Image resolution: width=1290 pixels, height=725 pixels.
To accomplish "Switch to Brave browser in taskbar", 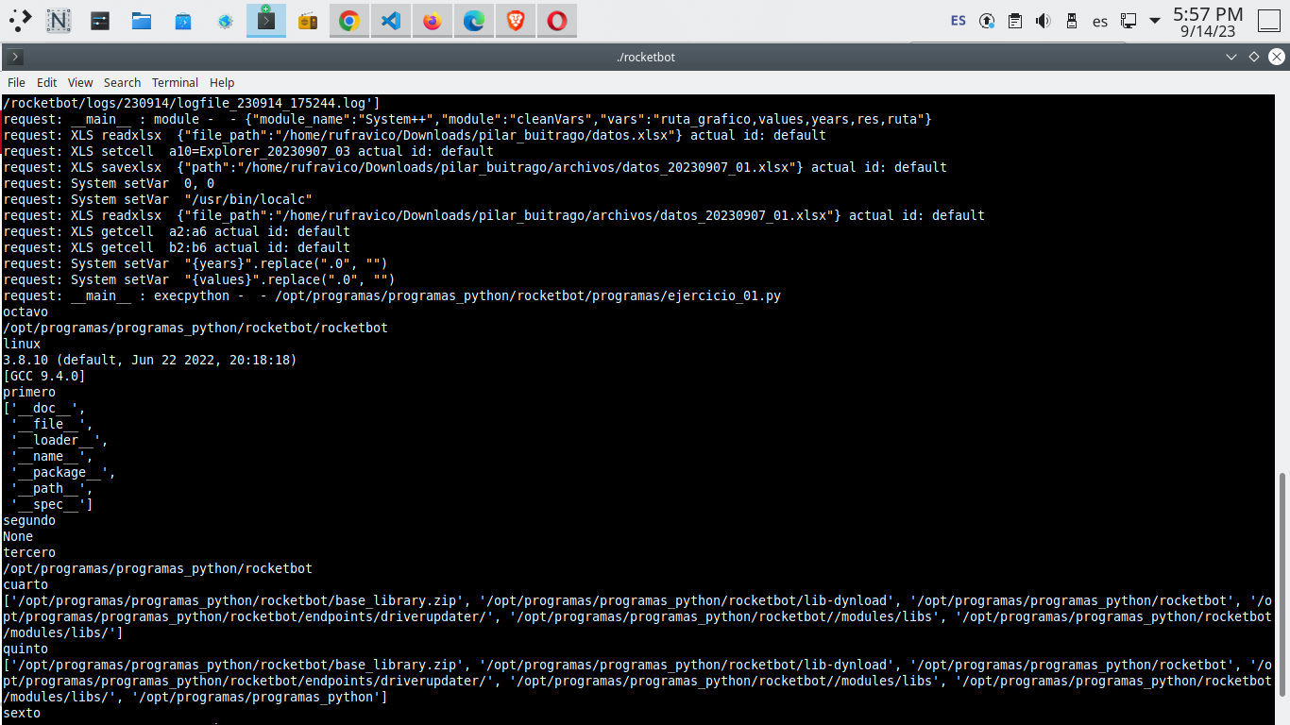I will (x=516, y=21).
